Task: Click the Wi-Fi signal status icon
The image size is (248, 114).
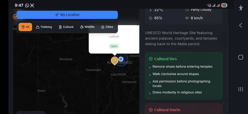Action: (x=209, y=6)
